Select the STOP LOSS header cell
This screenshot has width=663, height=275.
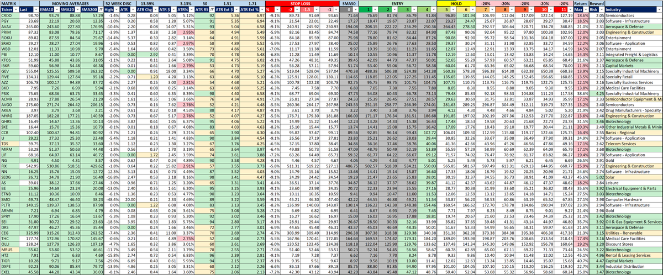click(301, 3)
